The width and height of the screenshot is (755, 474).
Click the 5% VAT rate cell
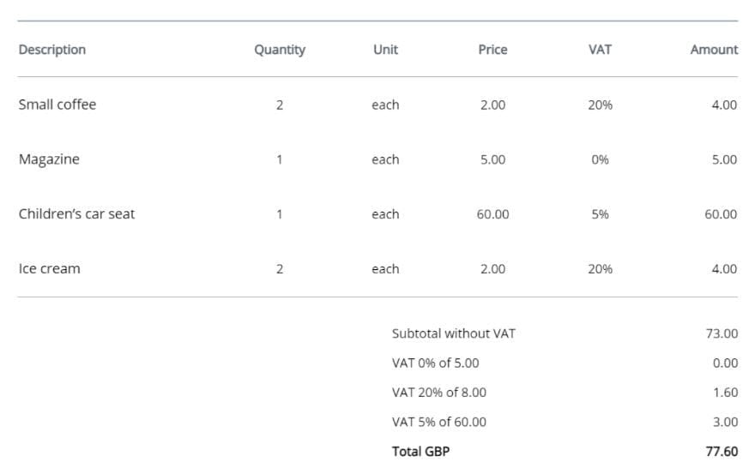click(x=600, y=214)
